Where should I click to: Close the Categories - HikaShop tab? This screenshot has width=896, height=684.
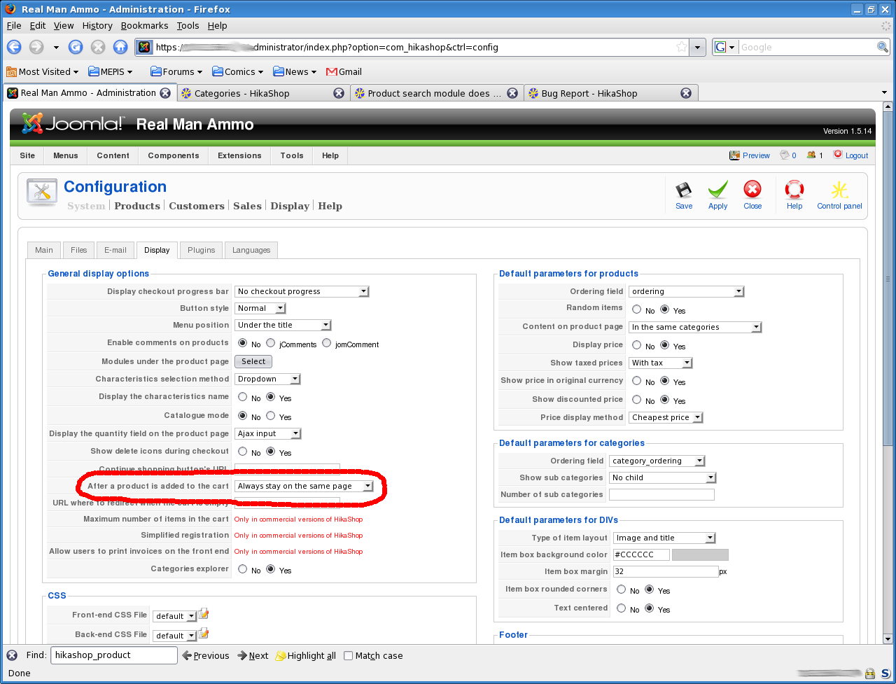[x=339, y=93]
